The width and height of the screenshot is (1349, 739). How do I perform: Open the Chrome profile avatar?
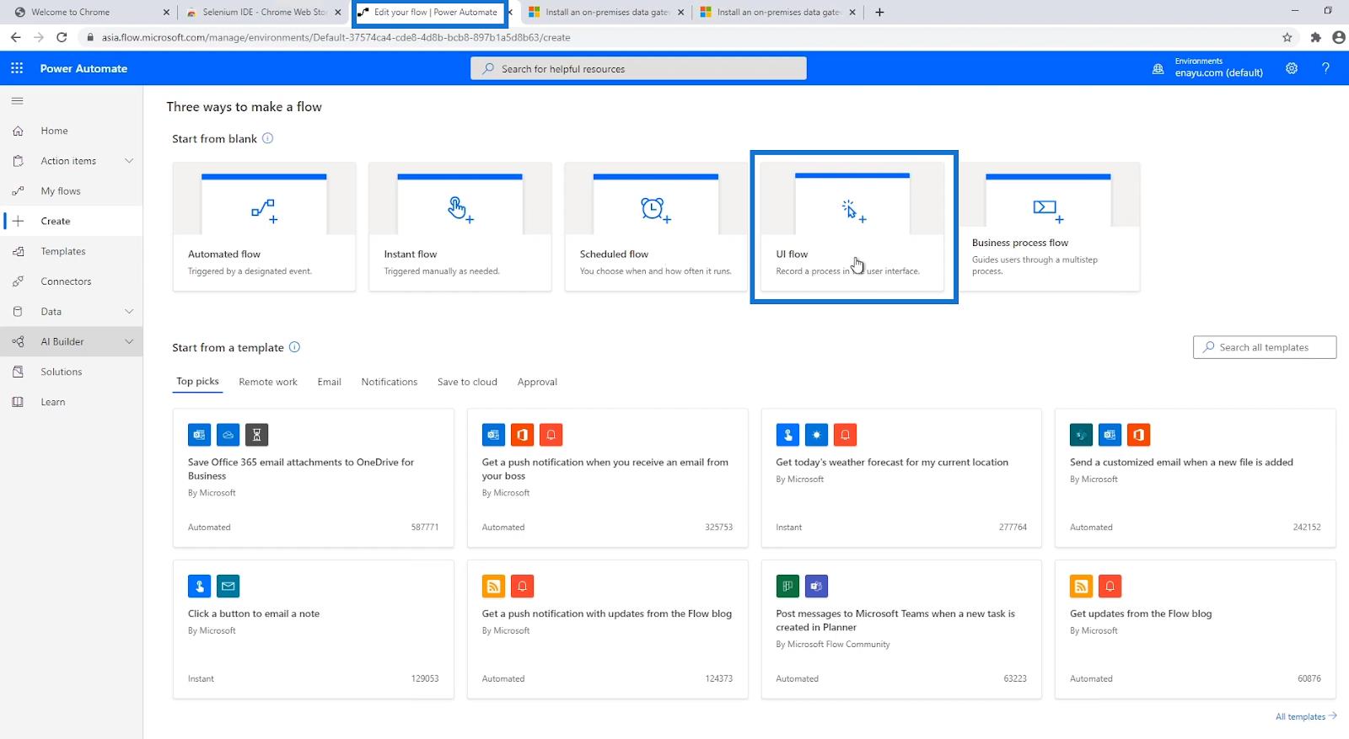point(1338,37)
